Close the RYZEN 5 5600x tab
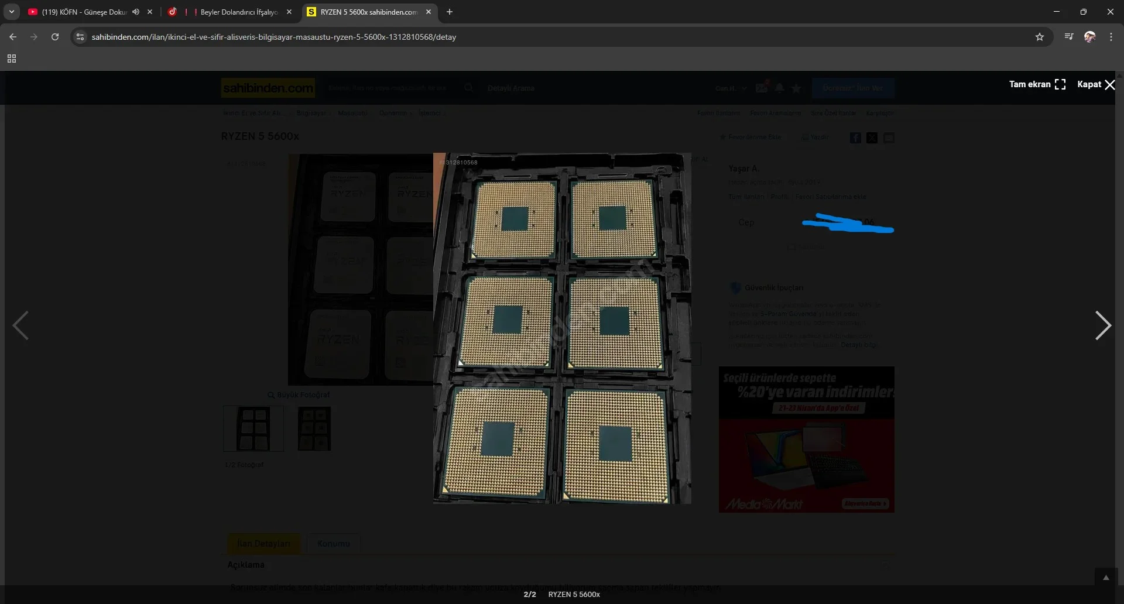 coord(429,12)
